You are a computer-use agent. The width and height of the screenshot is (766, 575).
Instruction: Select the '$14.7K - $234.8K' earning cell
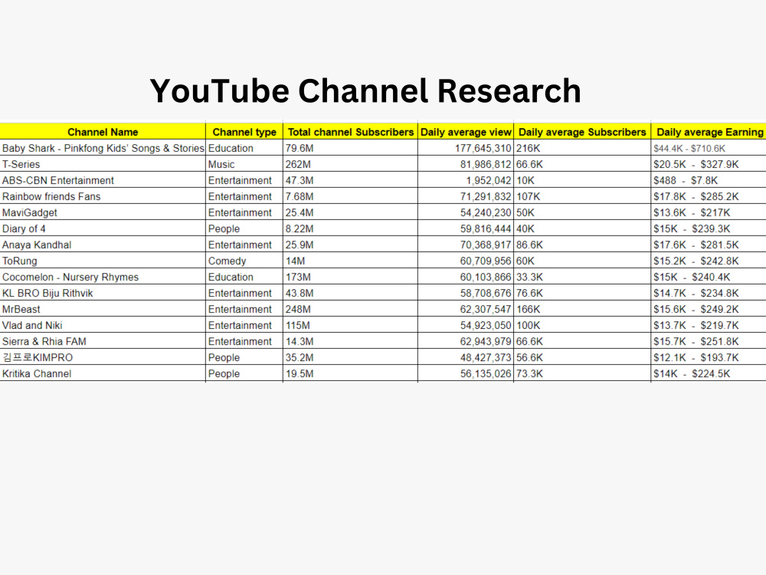[x=709, y=294]
